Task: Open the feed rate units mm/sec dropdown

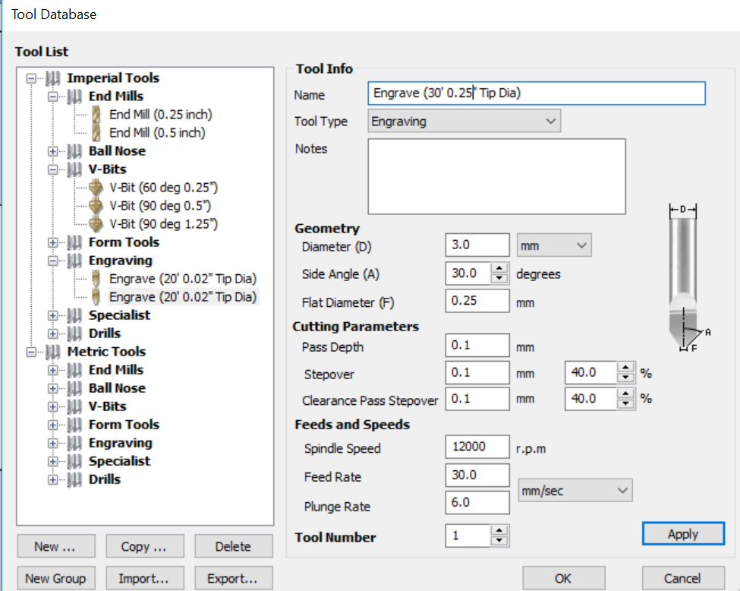Action: (x=575, y=491)
